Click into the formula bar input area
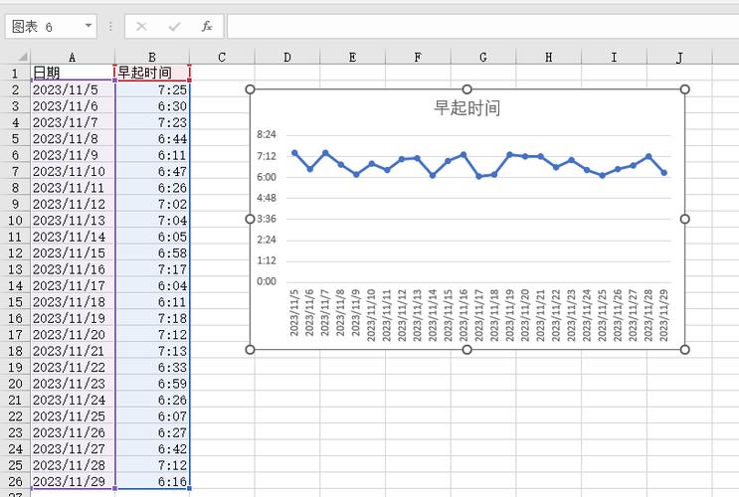The height and width of the screenshot is (497, 739). (477, 26)
